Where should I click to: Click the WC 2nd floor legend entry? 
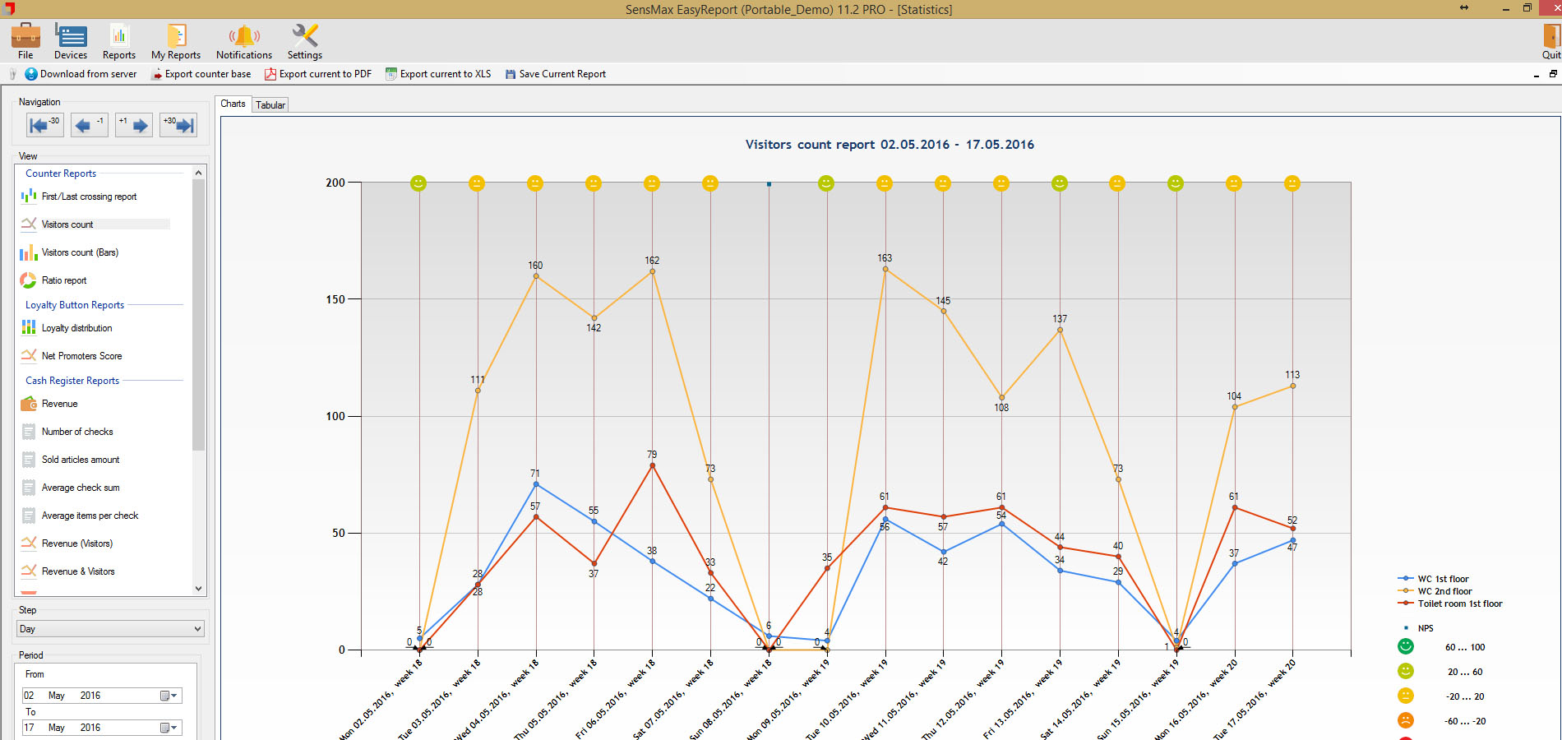1444,591
